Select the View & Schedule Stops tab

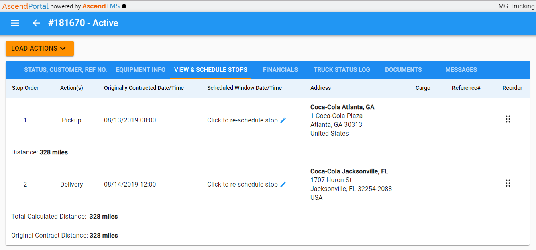(x=211, y=70)
